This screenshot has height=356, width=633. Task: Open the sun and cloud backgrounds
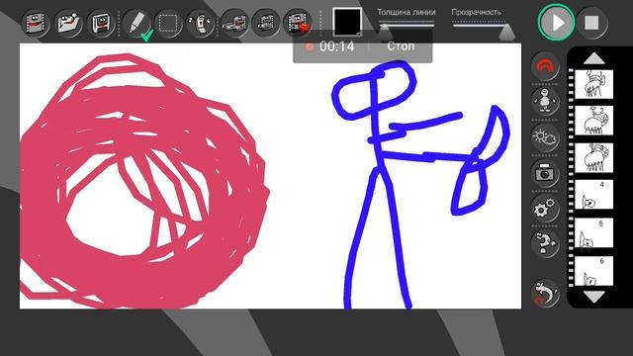pos(545,137)
